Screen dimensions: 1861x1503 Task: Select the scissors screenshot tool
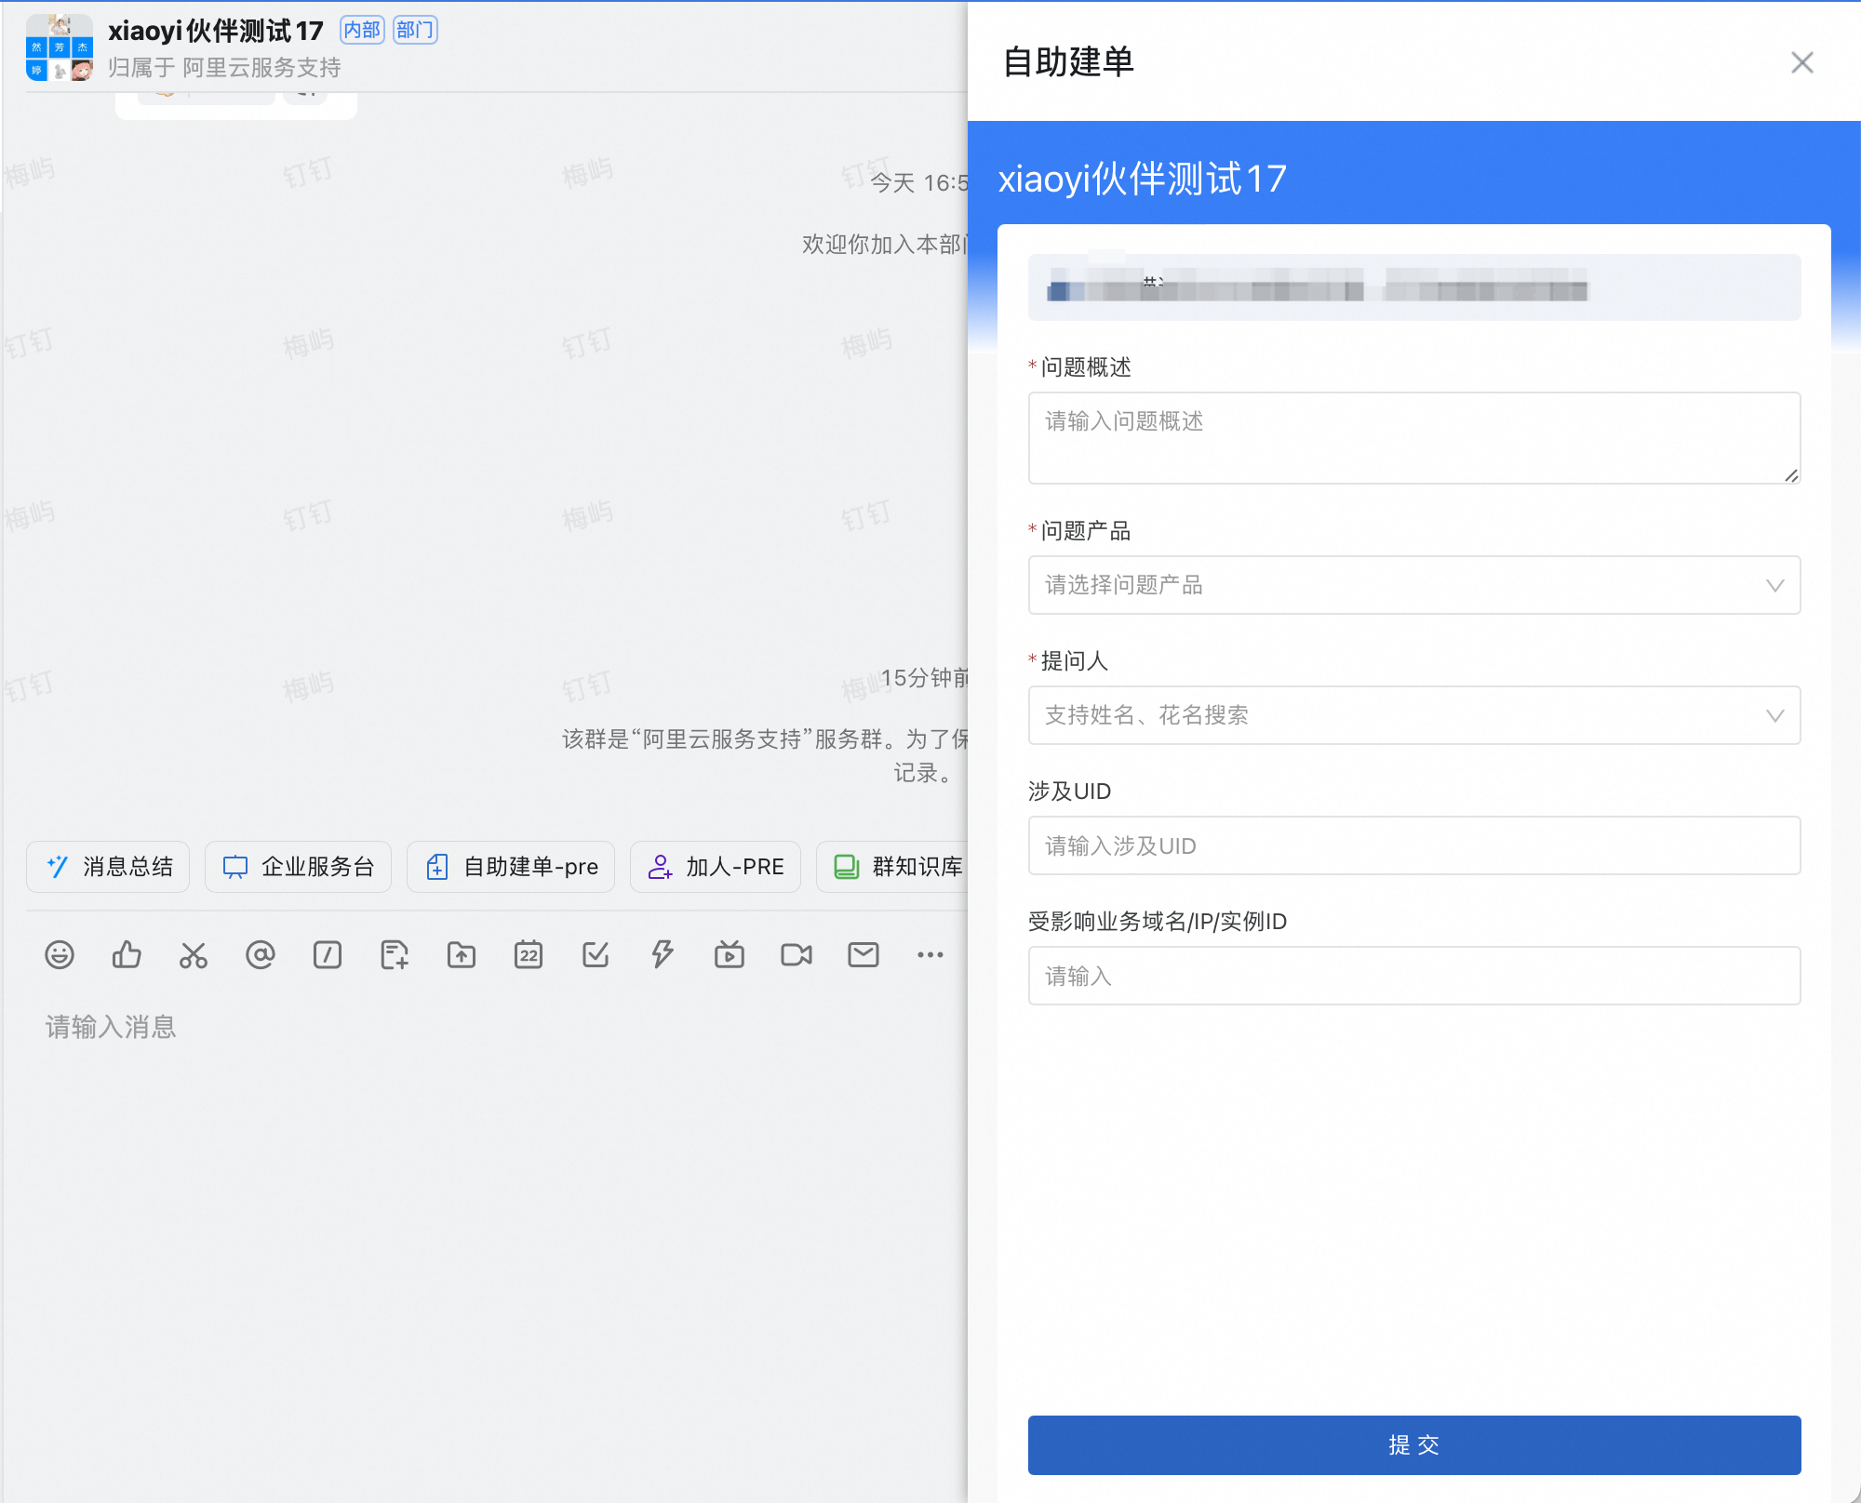tap(194, 954)
